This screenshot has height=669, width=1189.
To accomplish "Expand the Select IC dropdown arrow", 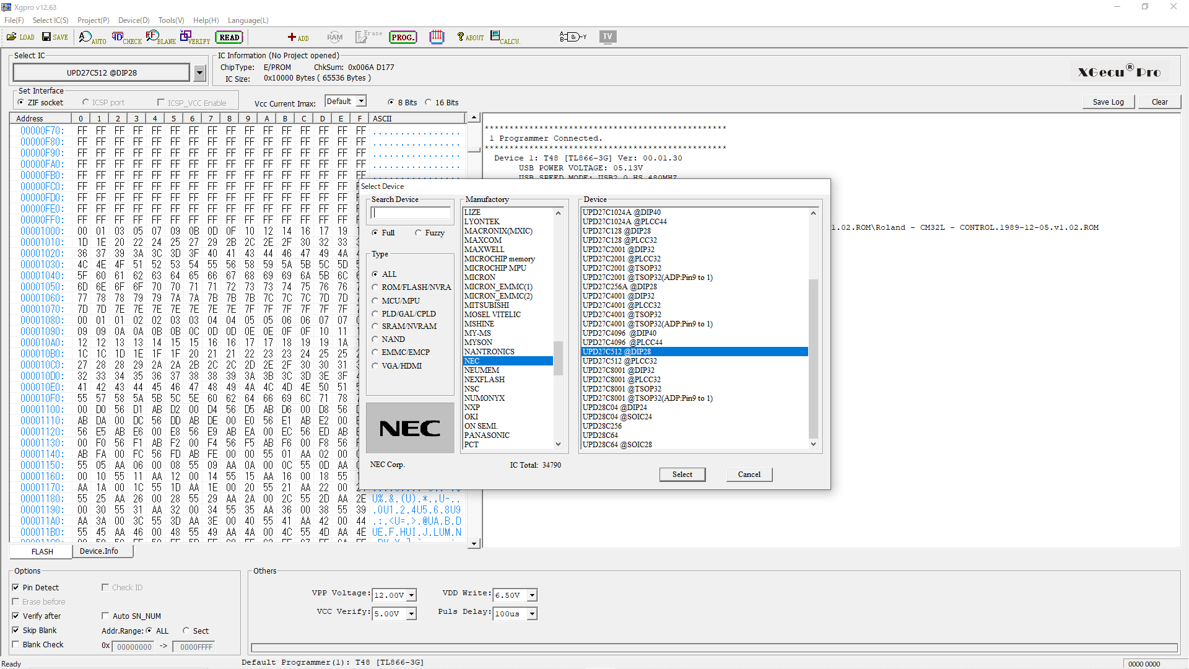I will (x=199, y=73).
